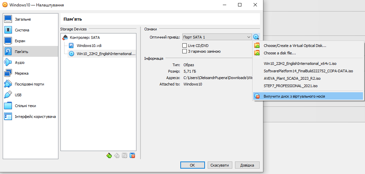This screenshot has height=174, width=365.
Task: Click the SATA controller icon
Action: click(65, 37)
